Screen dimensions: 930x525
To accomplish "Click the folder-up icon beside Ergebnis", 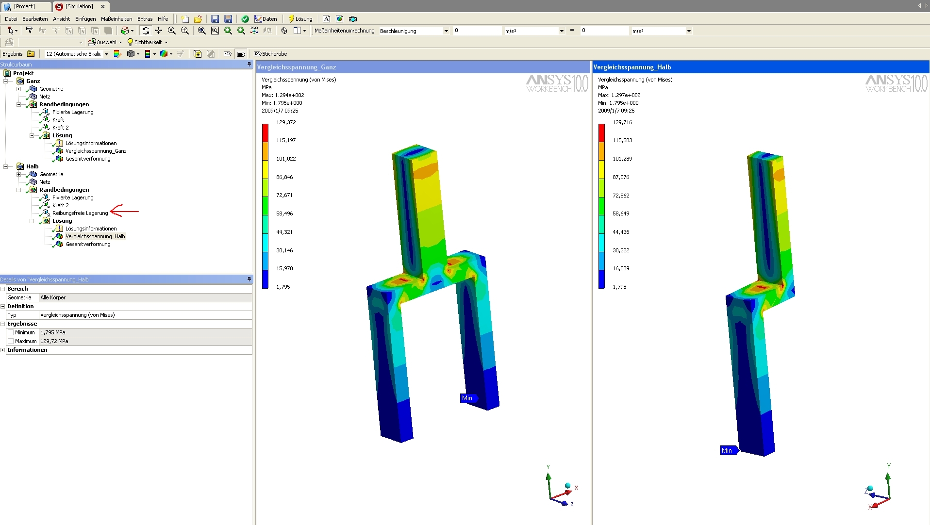I will tap(31, 54).
